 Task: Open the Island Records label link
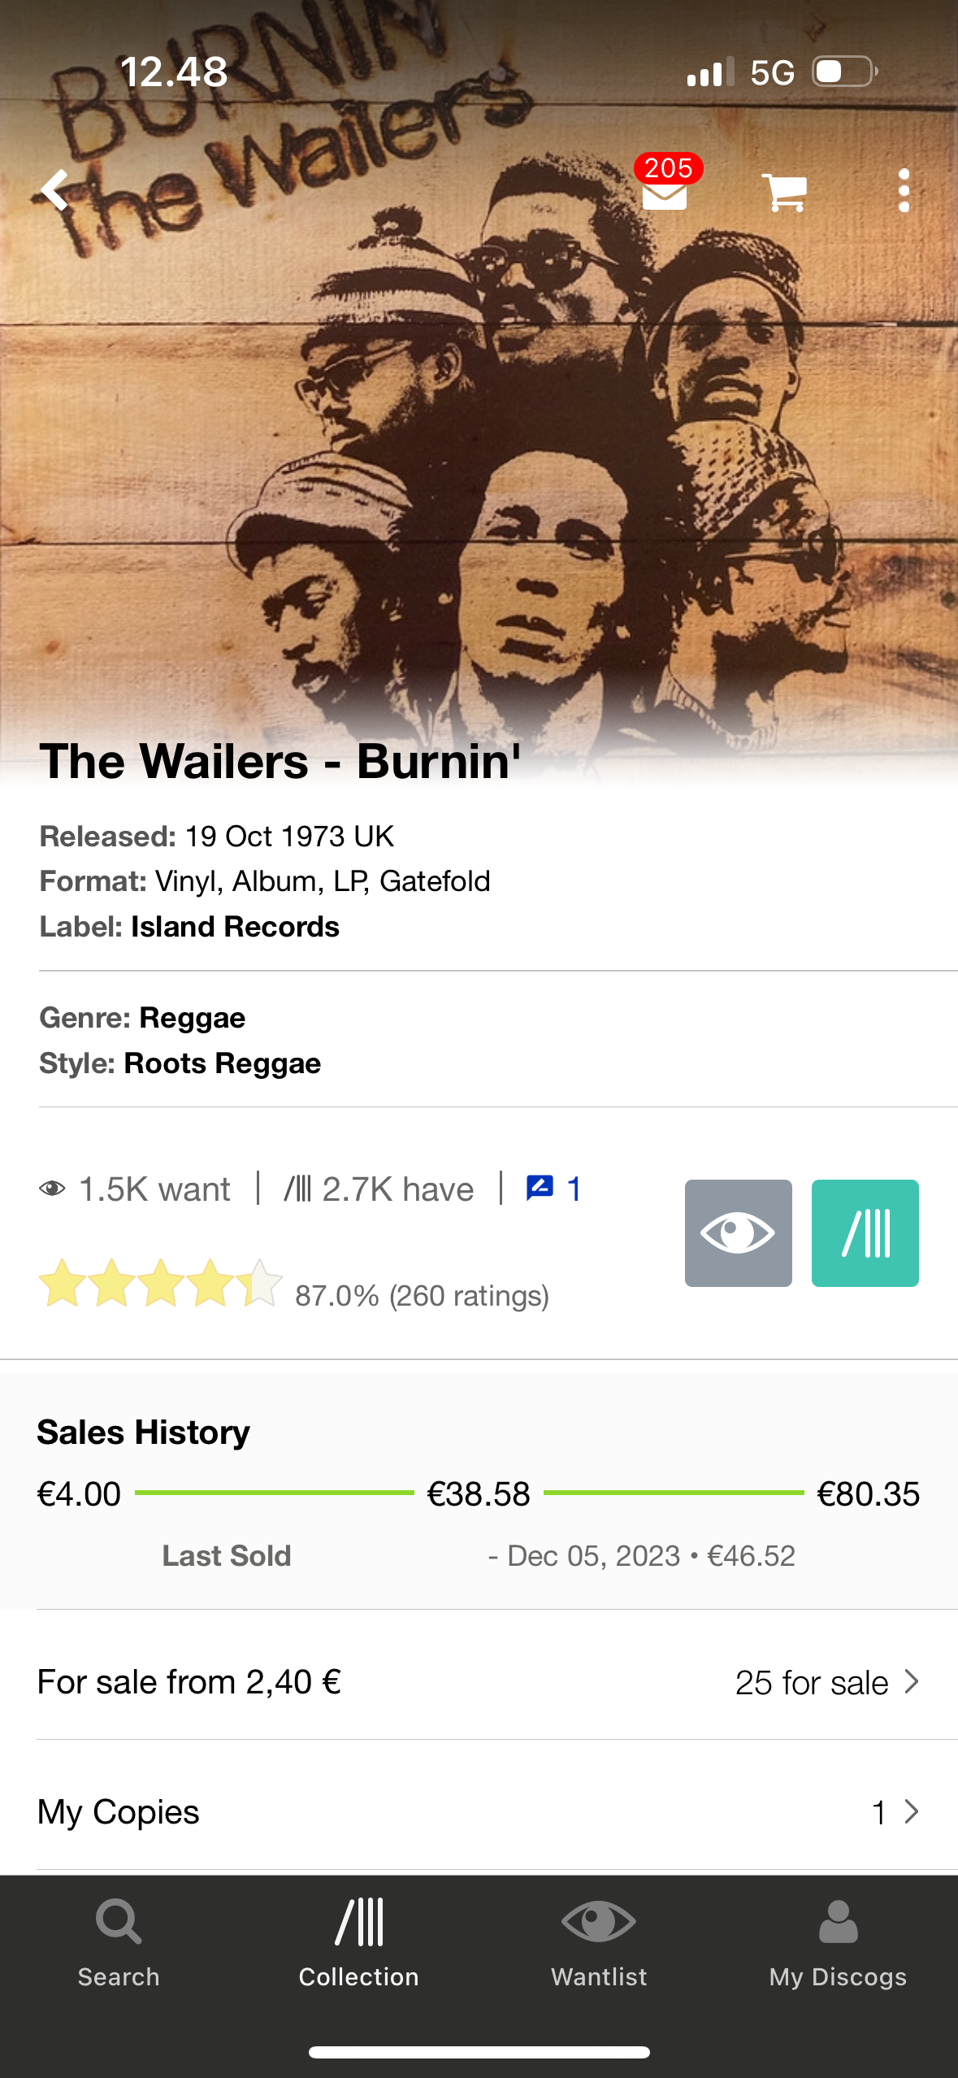[235, 926]
